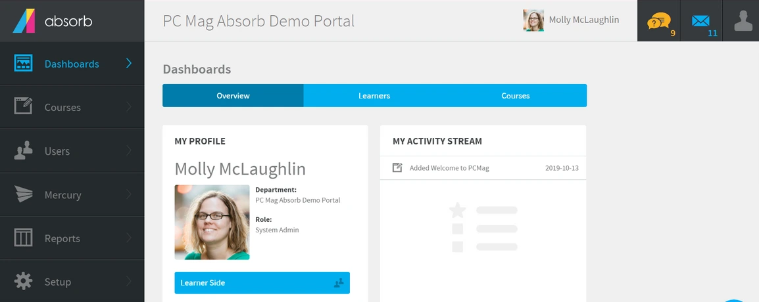
Task: Click Molly McLaughlin name in header
Action: (584, 20)
